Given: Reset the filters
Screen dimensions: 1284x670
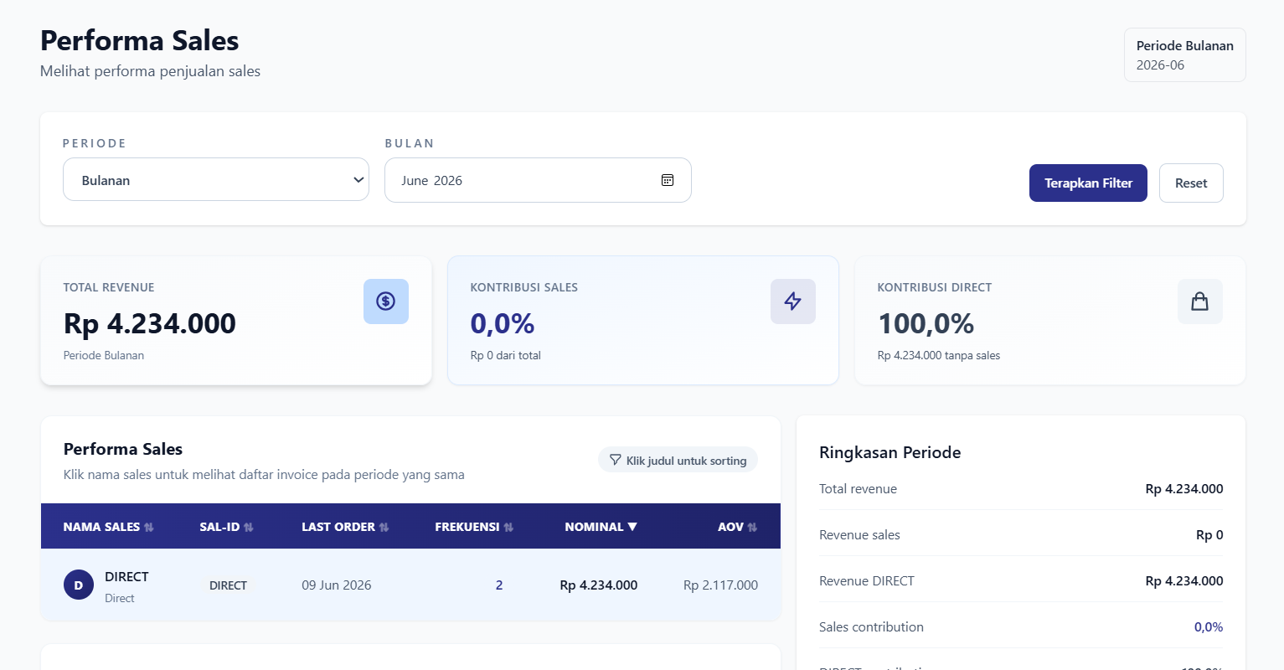Looking at the screenshot, I should click(x=1191, y=183).
